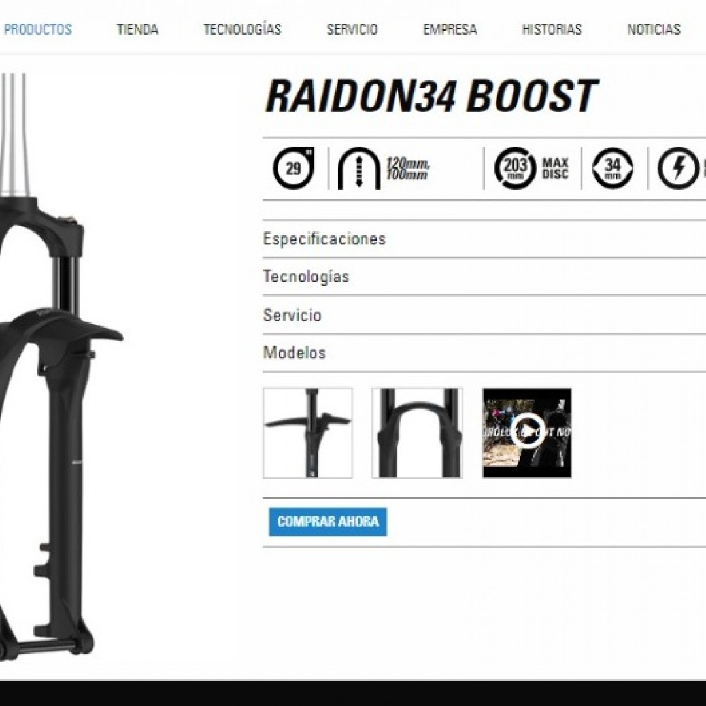
Task: Click the 29-inch wheel size icon
Action: (294, 169)
